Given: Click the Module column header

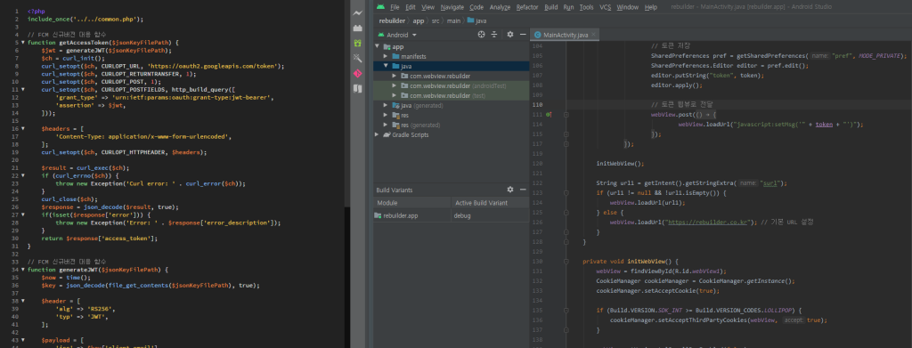Looking at the screenshot, I should coord(412,203).
